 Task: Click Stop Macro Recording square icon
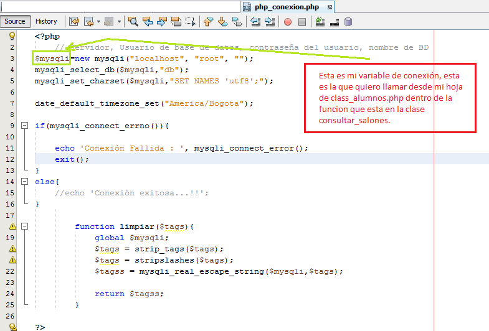(x=302, y=22)
